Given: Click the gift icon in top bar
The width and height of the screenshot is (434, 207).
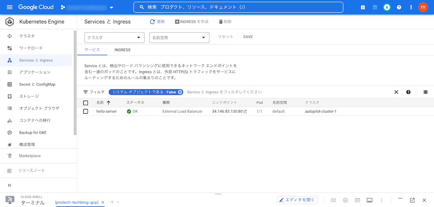Looking at the screenshot, I should [x=363, y=7].
